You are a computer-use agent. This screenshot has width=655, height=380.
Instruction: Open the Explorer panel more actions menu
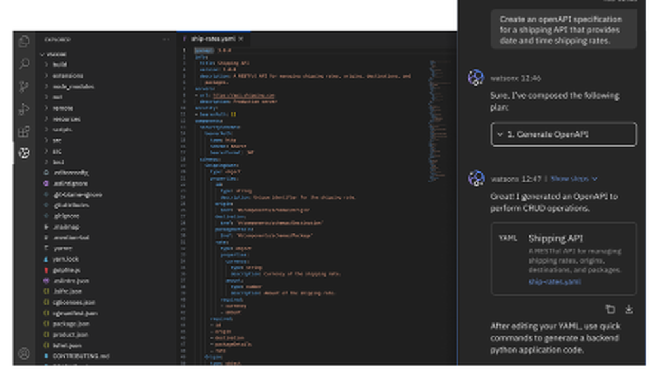click(166, 39)
